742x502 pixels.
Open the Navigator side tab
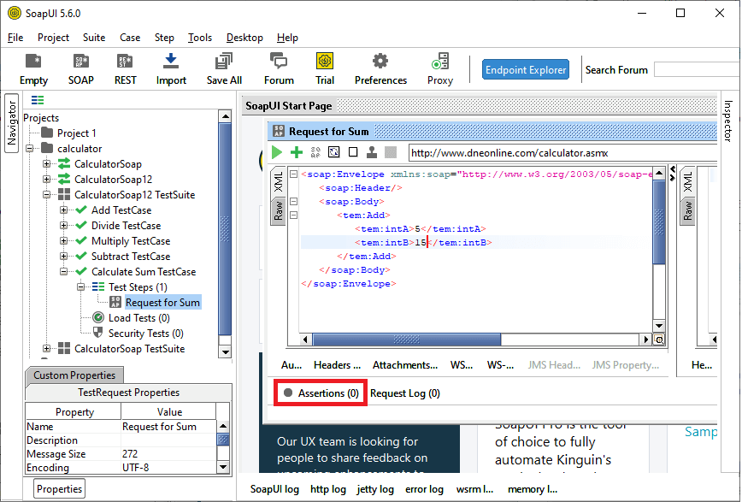pyautogui.click(x=12, y=123)
